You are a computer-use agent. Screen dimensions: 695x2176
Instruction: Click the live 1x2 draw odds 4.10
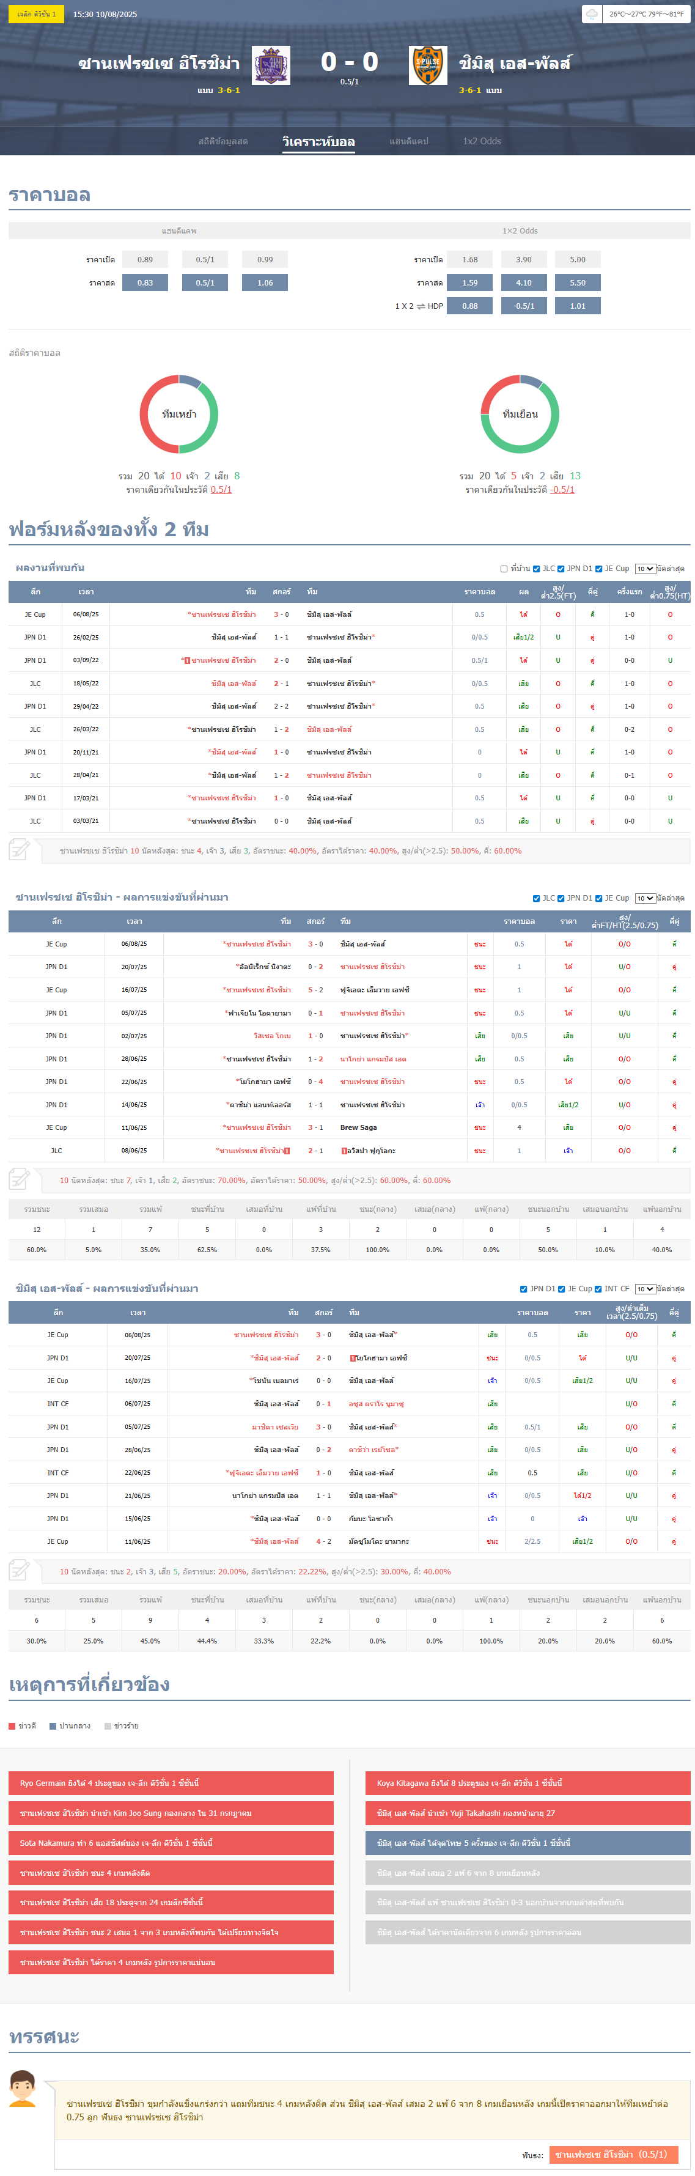[524, 283]
